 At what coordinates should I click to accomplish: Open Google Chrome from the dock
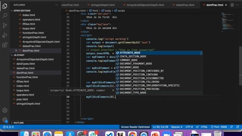pyautogui.click(x=132, y=133)
